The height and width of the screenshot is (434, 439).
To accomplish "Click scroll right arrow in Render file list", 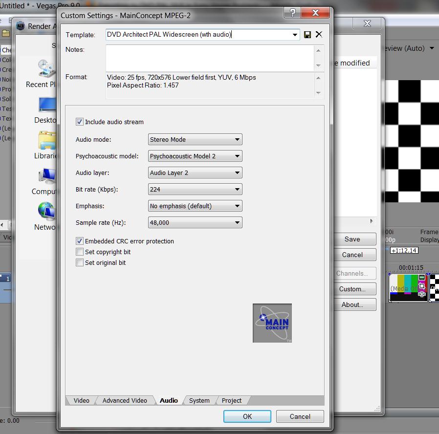I will 372,221.
